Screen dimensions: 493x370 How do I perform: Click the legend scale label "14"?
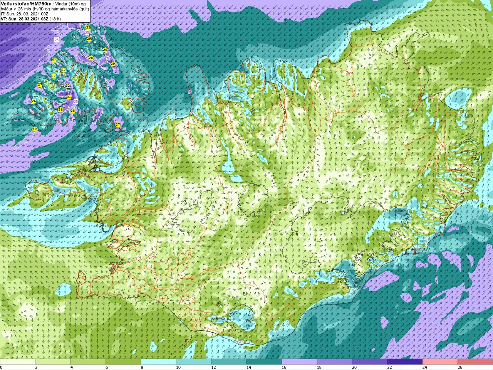[248, 367]
